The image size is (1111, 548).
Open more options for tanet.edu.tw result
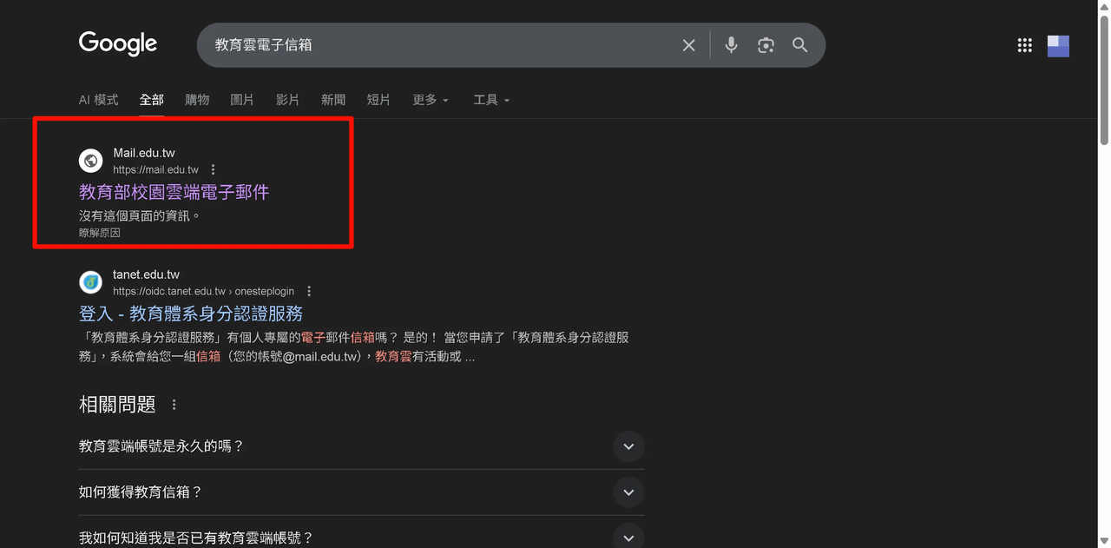[309, 292]
